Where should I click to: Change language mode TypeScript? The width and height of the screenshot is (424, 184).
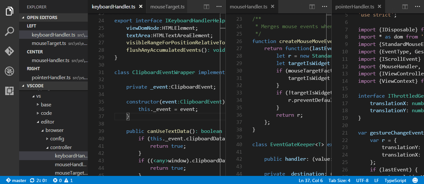pos(395,180)
